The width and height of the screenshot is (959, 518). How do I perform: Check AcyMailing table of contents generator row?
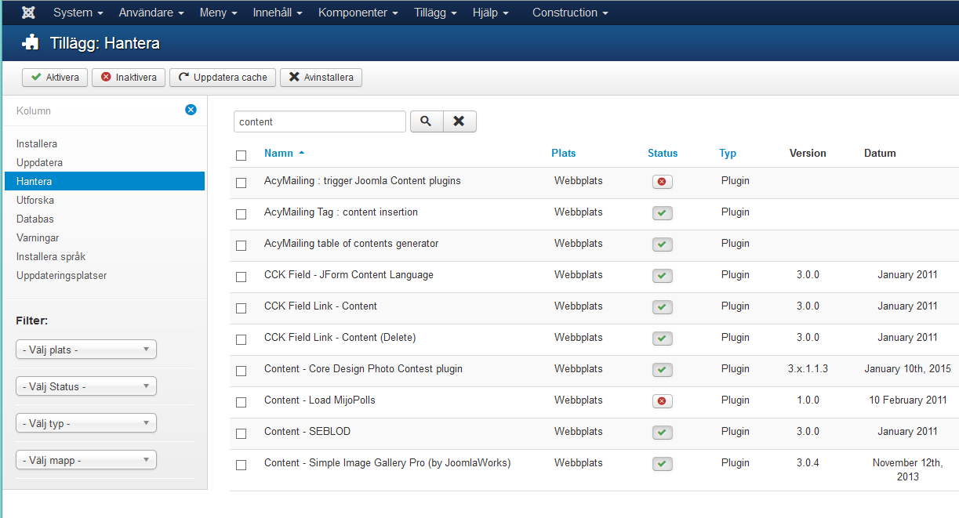[242, 245]
